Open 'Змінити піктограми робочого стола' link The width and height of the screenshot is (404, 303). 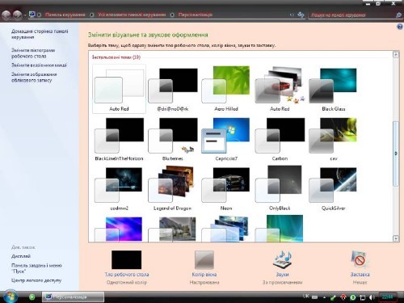[33, 53]
